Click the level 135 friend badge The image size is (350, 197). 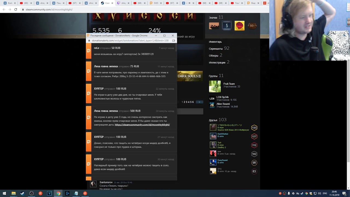click(x=254, y=128)
